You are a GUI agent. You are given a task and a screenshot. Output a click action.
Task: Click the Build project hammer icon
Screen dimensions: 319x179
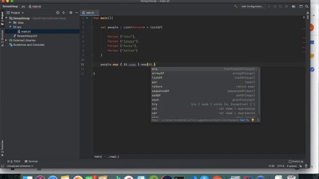click(236, 6)
